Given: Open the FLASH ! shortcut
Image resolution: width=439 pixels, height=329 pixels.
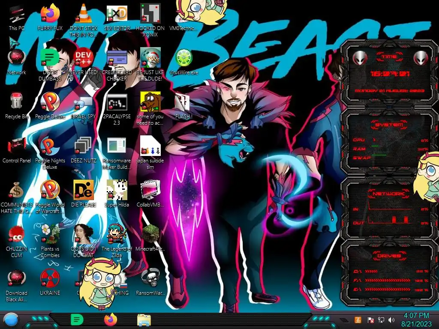Looking at the screenshot, I should (x=183, y=106).
